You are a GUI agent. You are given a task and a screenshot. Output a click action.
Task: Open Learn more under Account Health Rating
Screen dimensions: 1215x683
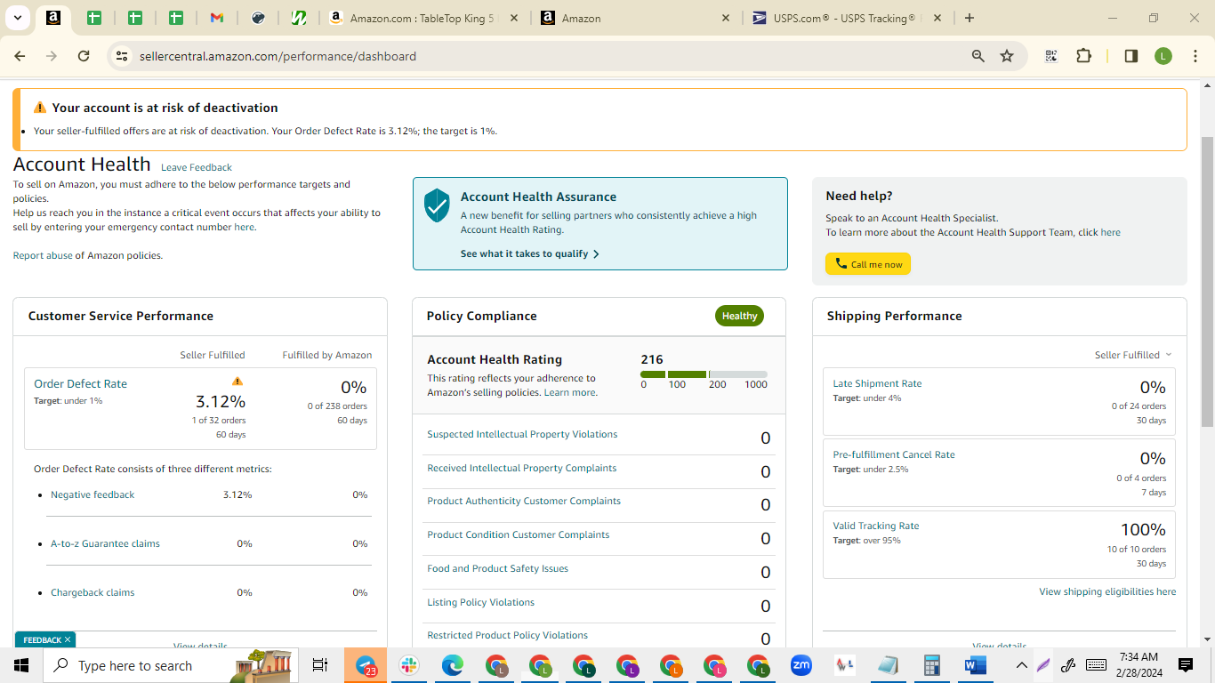(569, 393)
